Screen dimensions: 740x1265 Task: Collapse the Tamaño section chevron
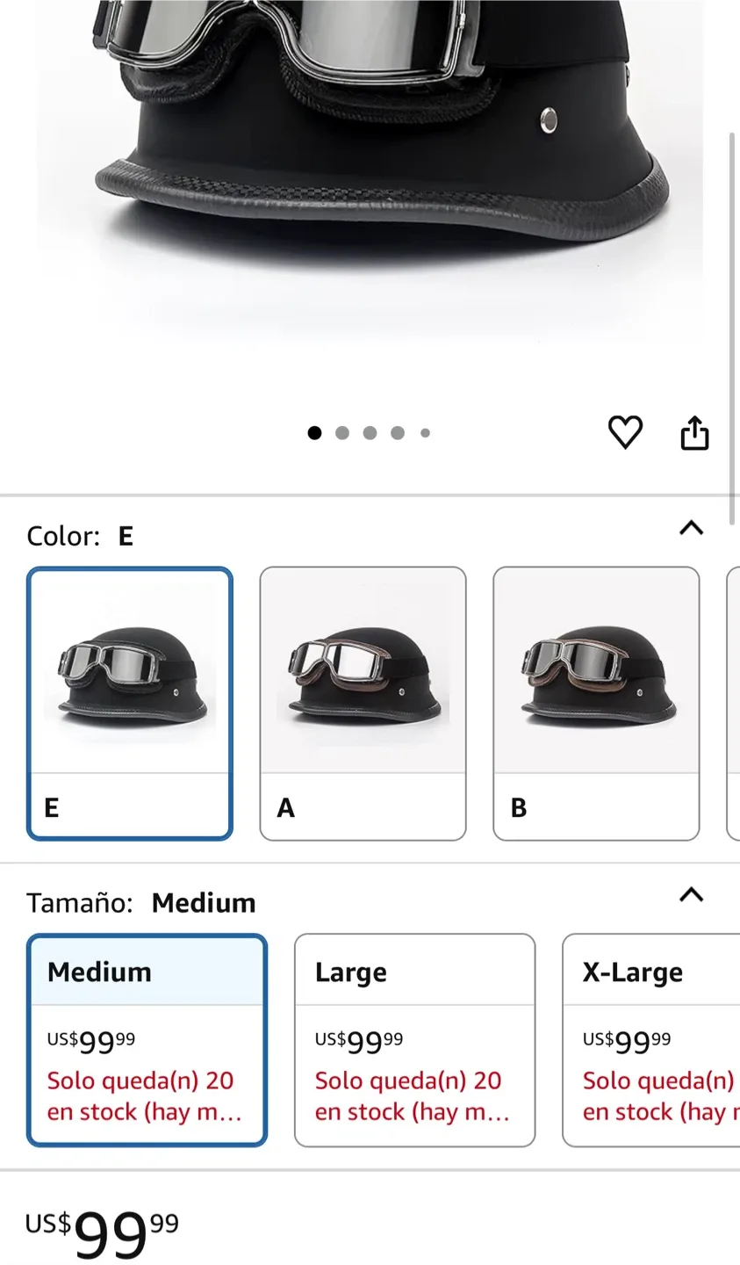pyautogui.click(x=692, y=895)
